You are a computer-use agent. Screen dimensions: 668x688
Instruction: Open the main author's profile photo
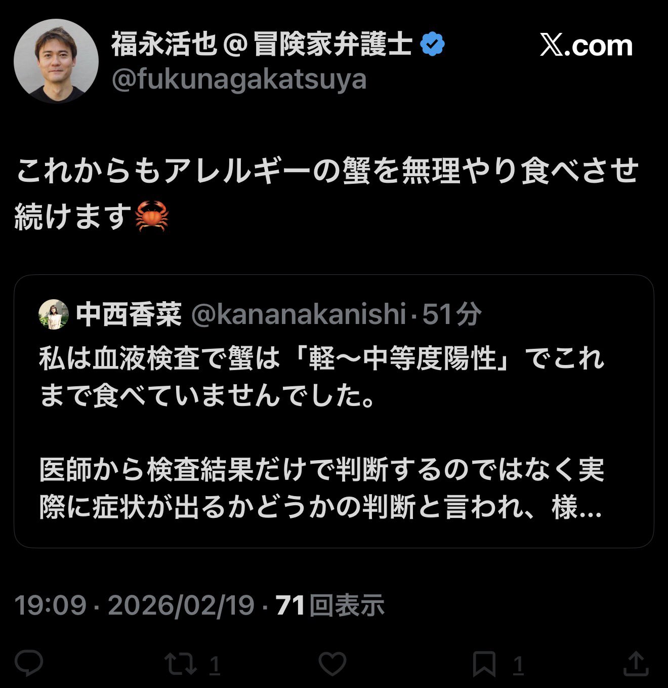(56, 61)
